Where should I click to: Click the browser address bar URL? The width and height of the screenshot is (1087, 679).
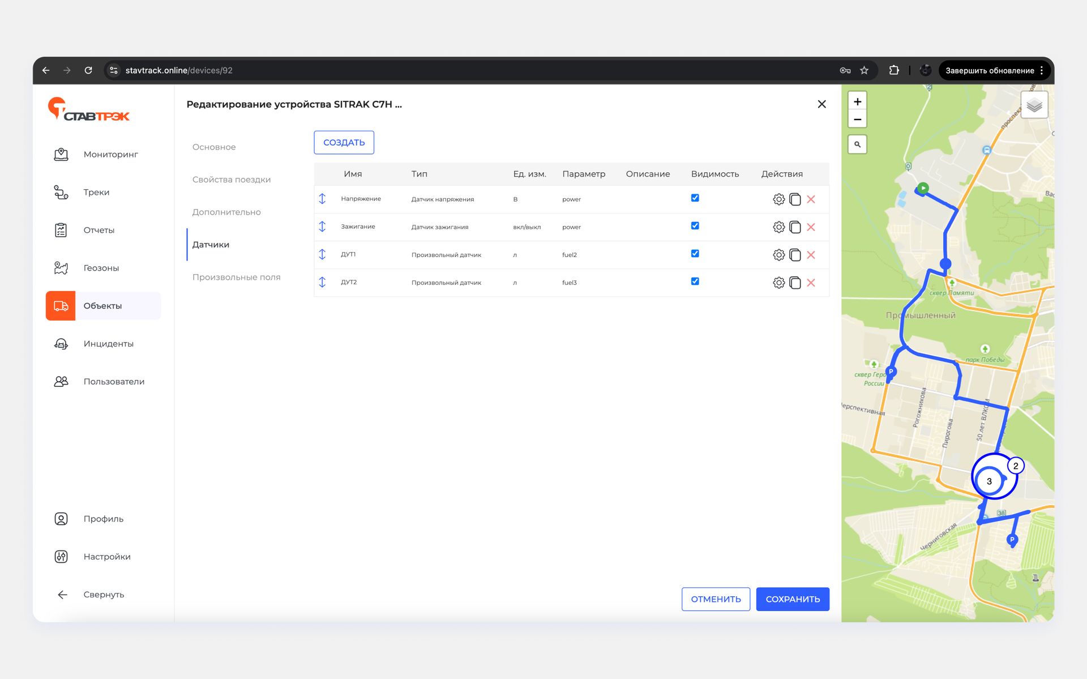click(179, 71)
